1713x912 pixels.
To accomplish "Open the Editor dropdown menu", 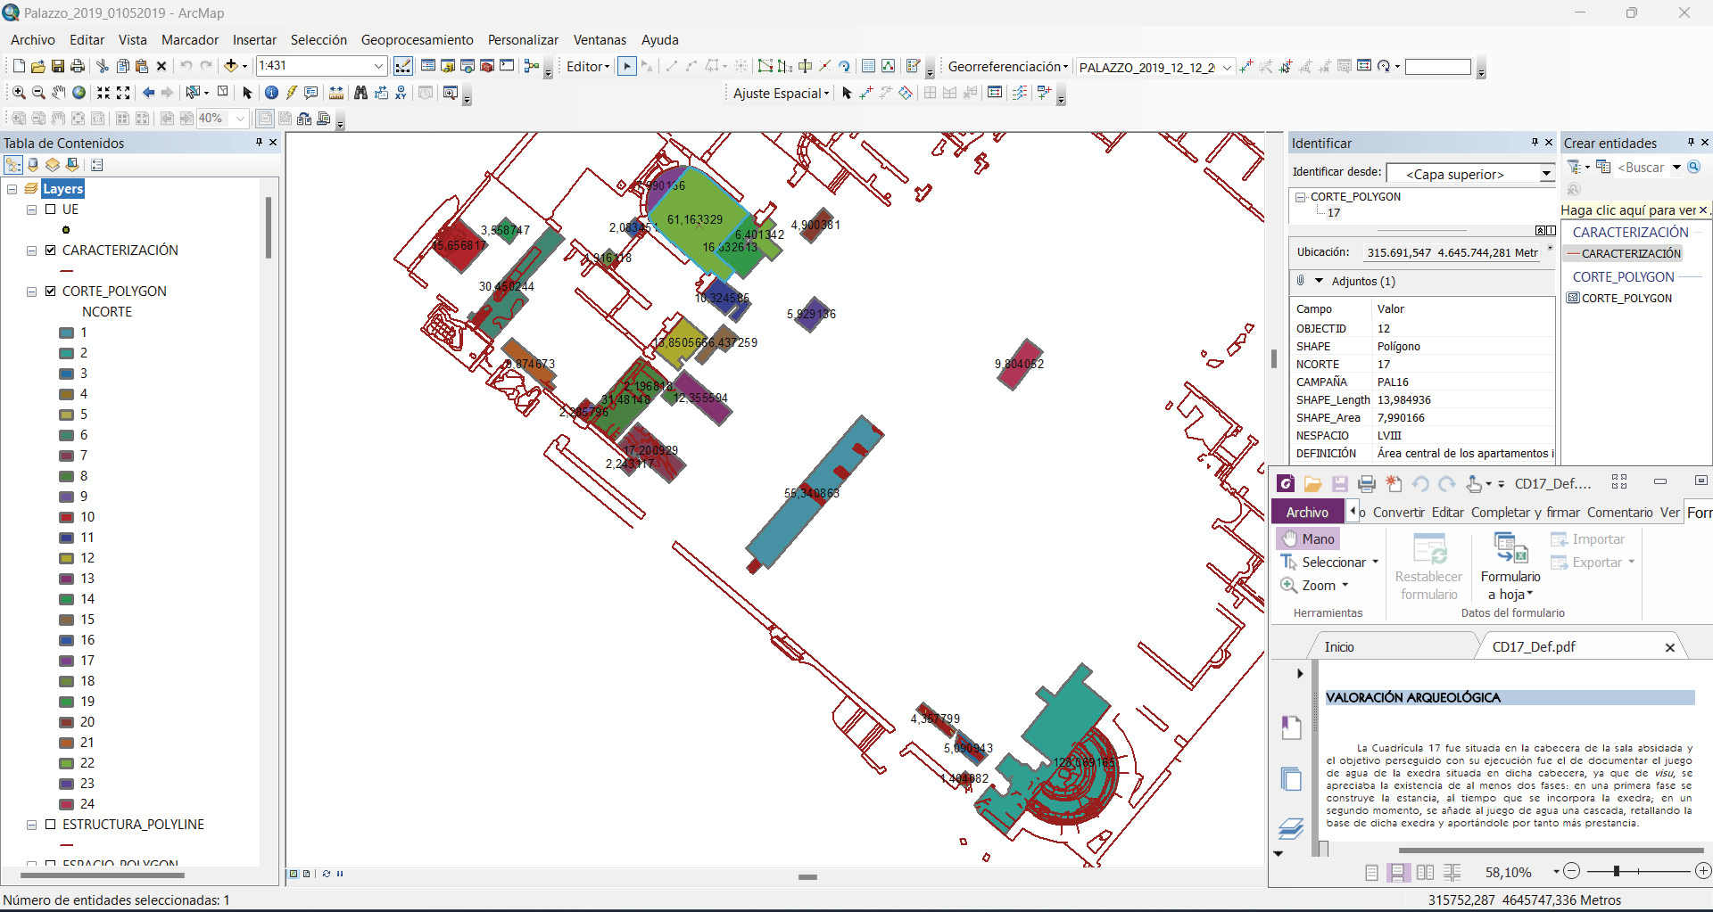I will coord(588,66).
